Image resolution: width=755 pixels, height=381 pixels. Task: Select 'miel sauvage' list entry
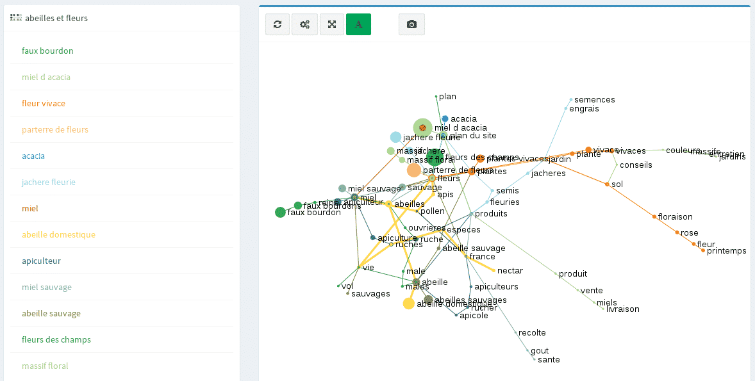point(47,288)
